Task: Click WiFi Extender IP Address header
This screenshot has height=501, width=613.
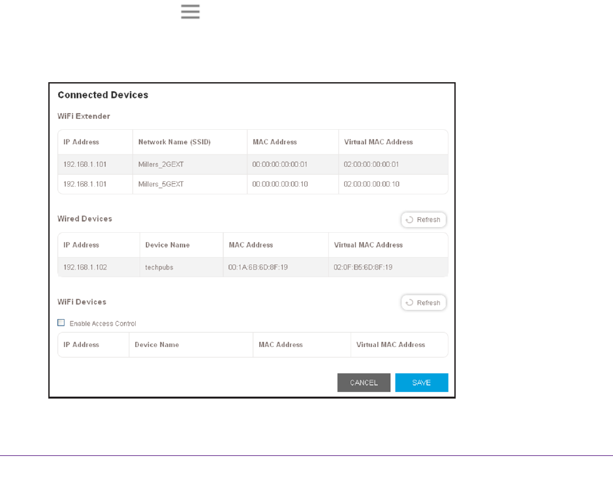Action: [82, 142]
